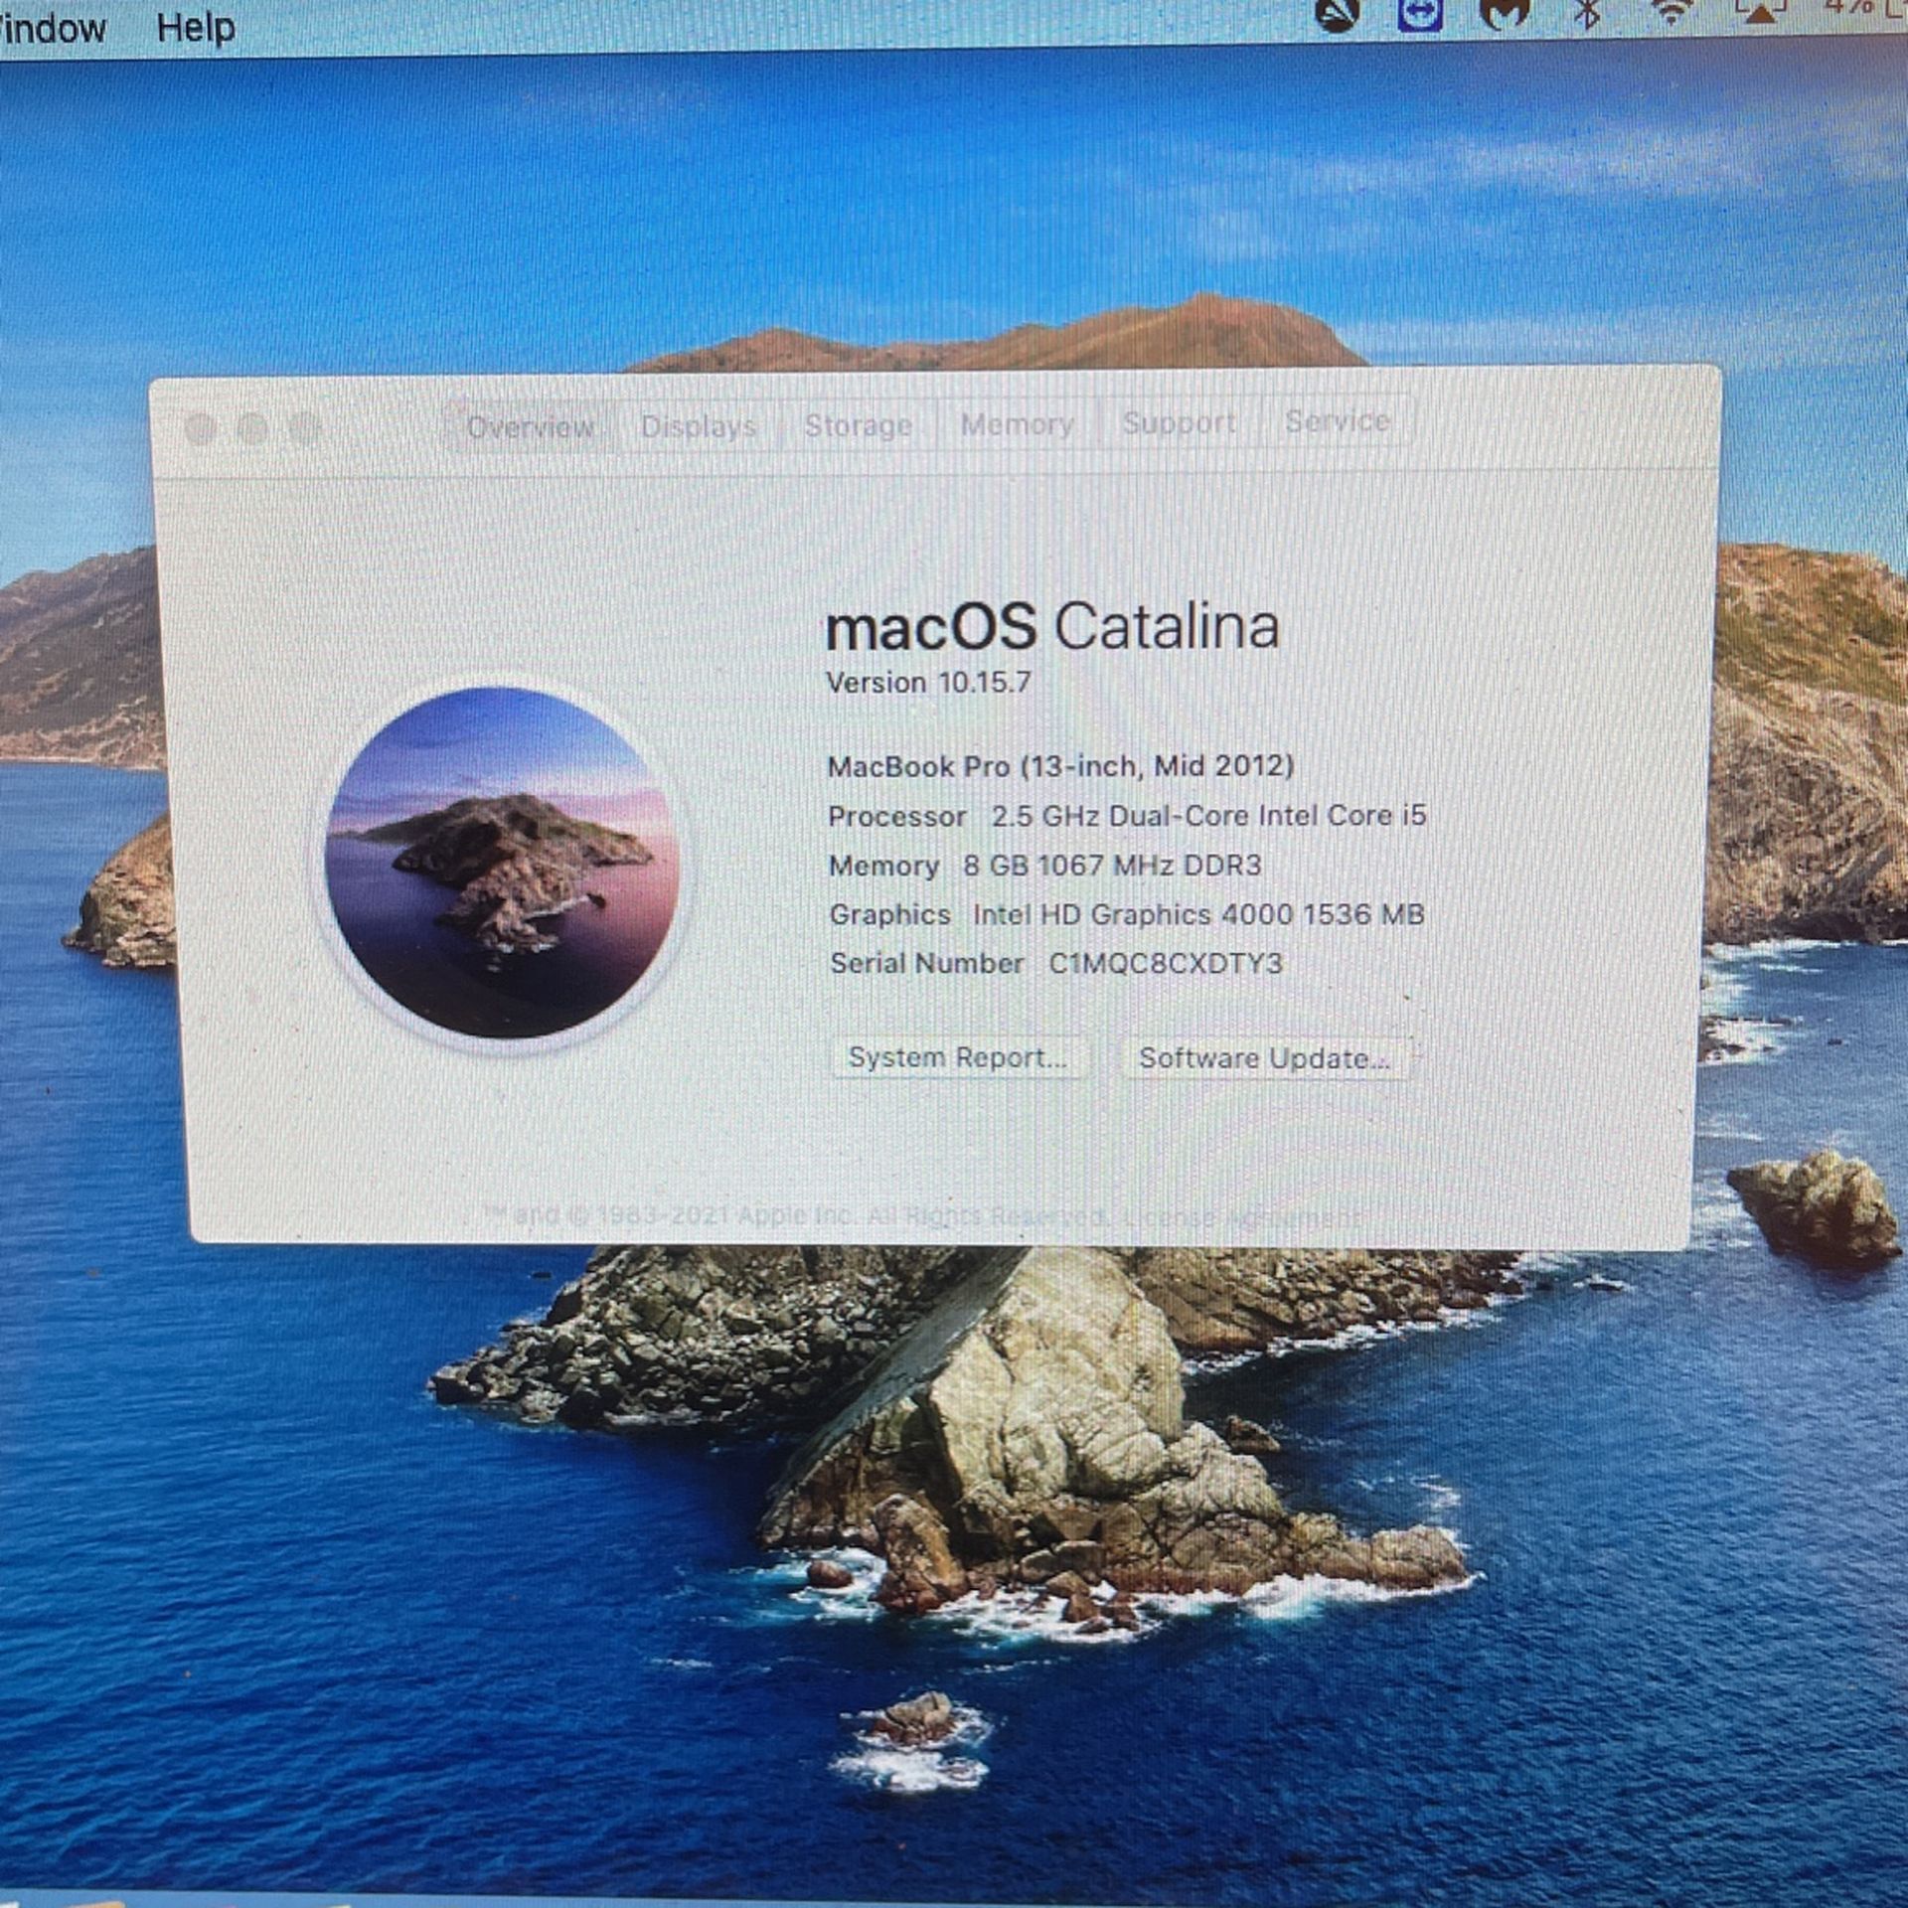Screen dimensions: 1908x1908
Task: Close the About This Mac window
Action: coord(201,429)
